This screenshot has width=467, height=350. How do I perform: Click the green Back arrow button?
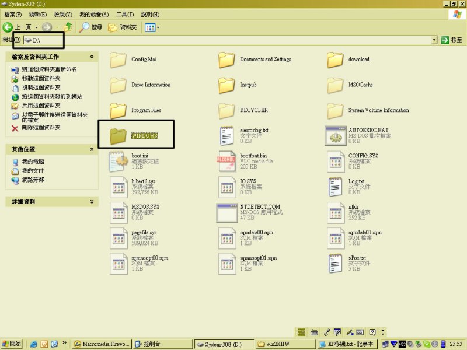[8, 27]
